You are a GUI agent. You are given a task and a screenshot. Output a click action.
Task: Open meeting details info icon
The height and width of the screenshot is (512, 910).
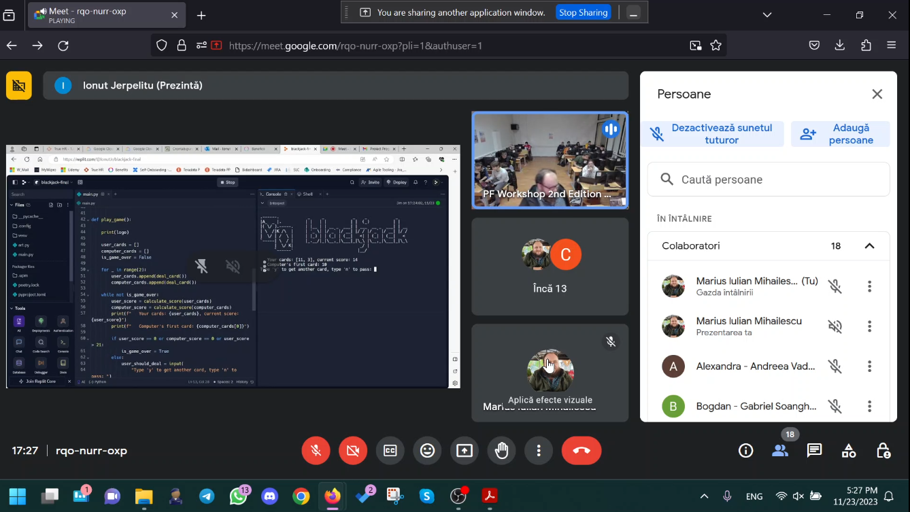click(746, 451)
